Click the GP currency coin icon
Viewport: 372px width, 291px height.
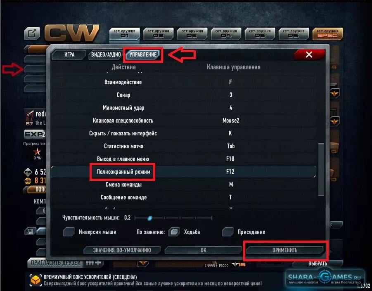28,181
